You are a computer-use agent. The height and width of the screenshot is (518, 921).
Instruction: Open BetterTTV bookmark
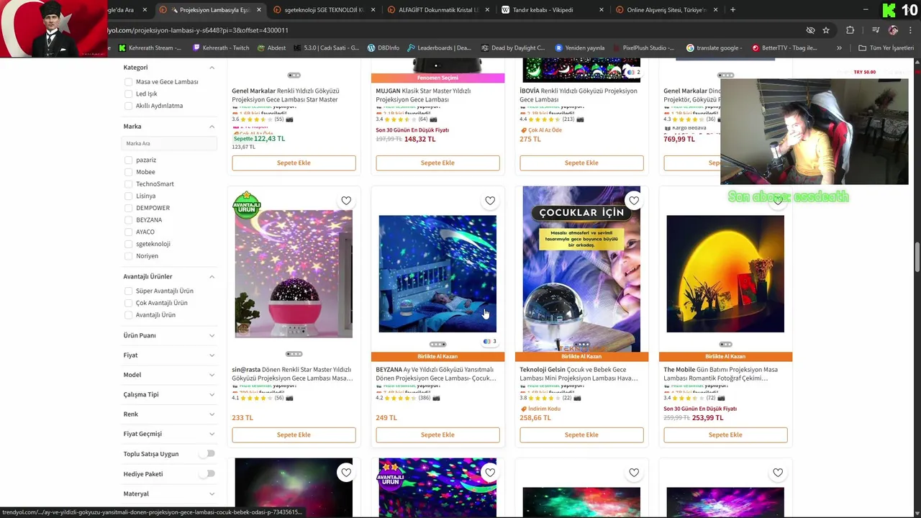784,48
